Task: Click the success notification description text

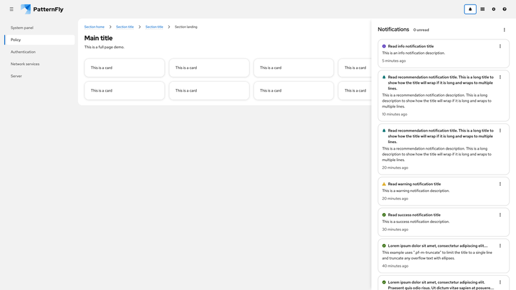Action: pos(415,222)
